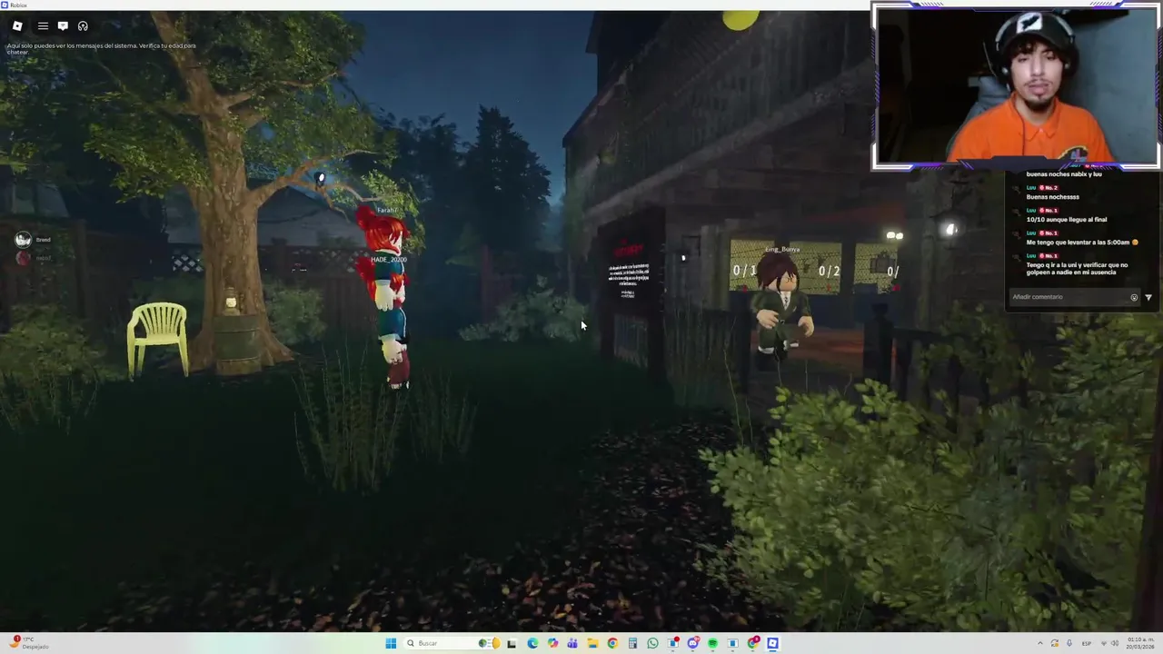Send comment with paper plane icon
Screen dimensions: 1163x654
pyautogui.click(x=1148, y=297)
